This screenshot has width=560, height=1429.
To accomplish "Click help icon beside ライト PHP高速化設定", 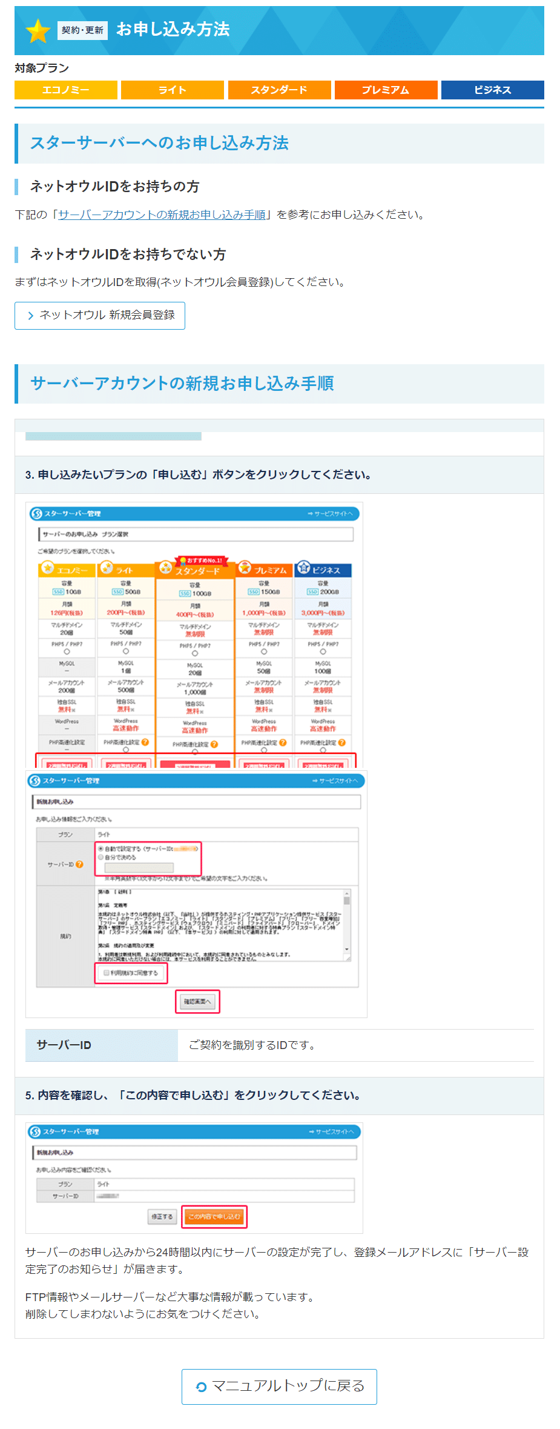I will pos(145,742).
